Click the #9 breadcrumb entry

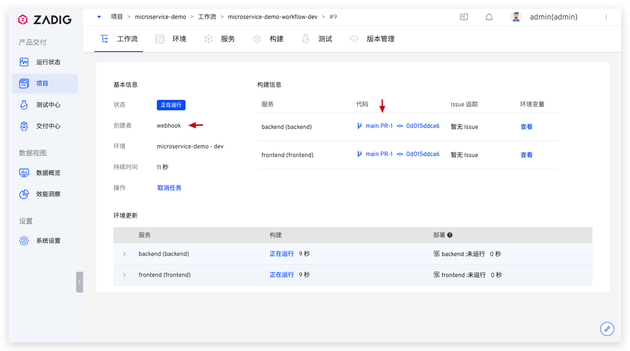click(333, 17)
